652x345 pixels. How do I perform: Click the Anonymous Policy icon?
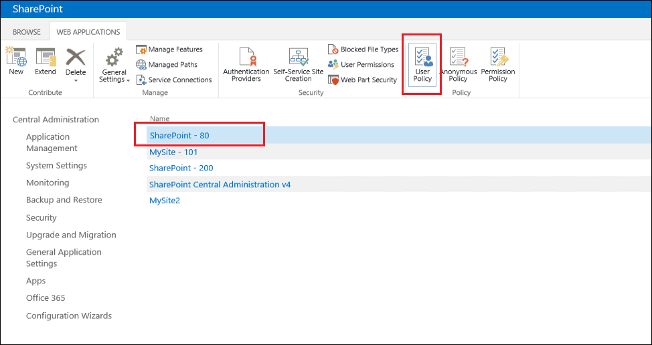[459, 57]
